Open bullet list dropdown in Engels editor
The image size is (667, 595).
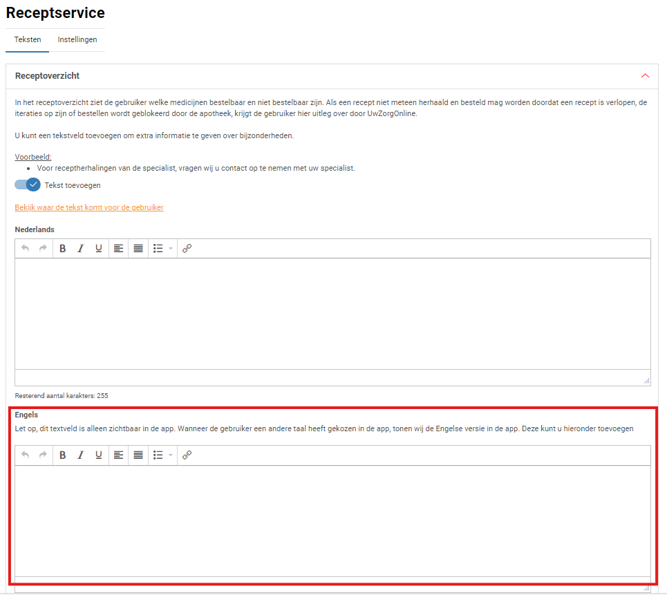pos(171,455)
